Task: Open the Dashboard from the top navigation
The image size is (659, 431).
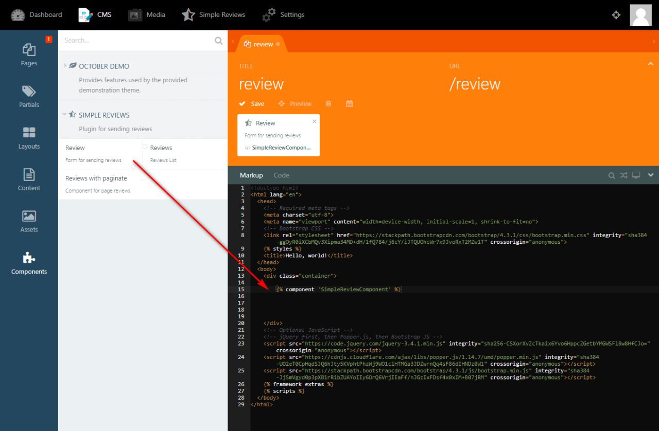Action: [36, 15]
